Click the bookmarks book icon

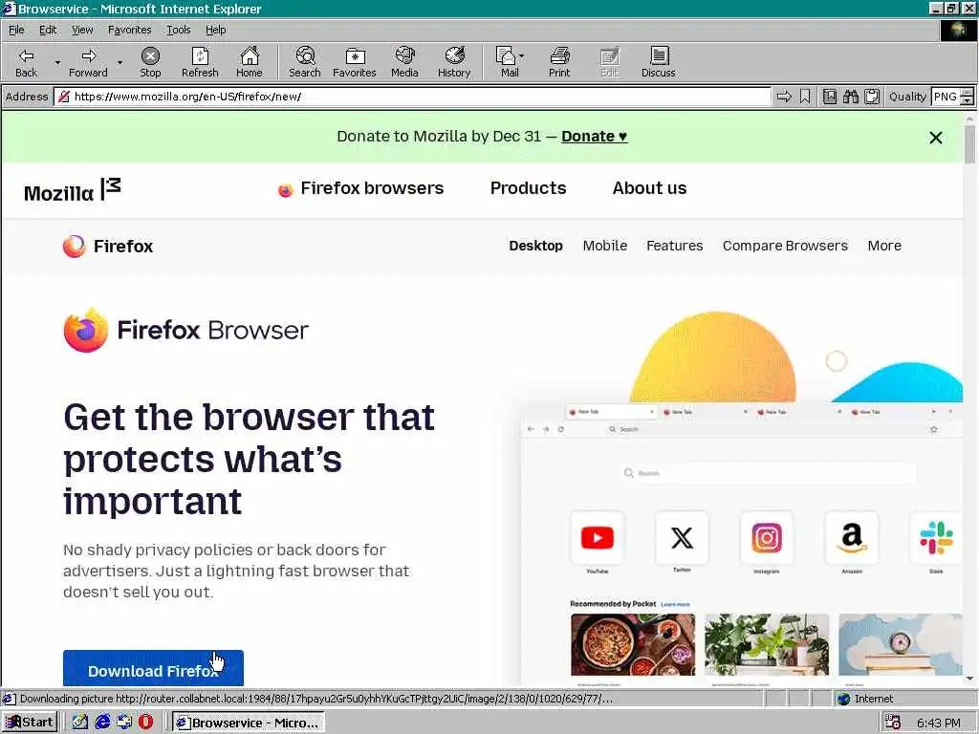coord(830,97)
